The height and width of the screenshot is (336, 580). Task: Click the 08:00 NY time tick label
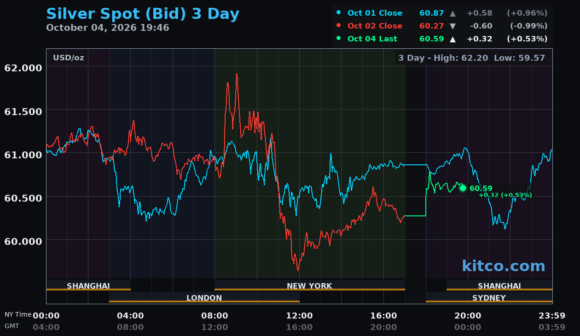[x=215, y=316]
